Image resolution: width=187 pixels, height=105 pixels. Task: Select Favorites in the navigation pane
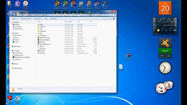click(16, 22)
